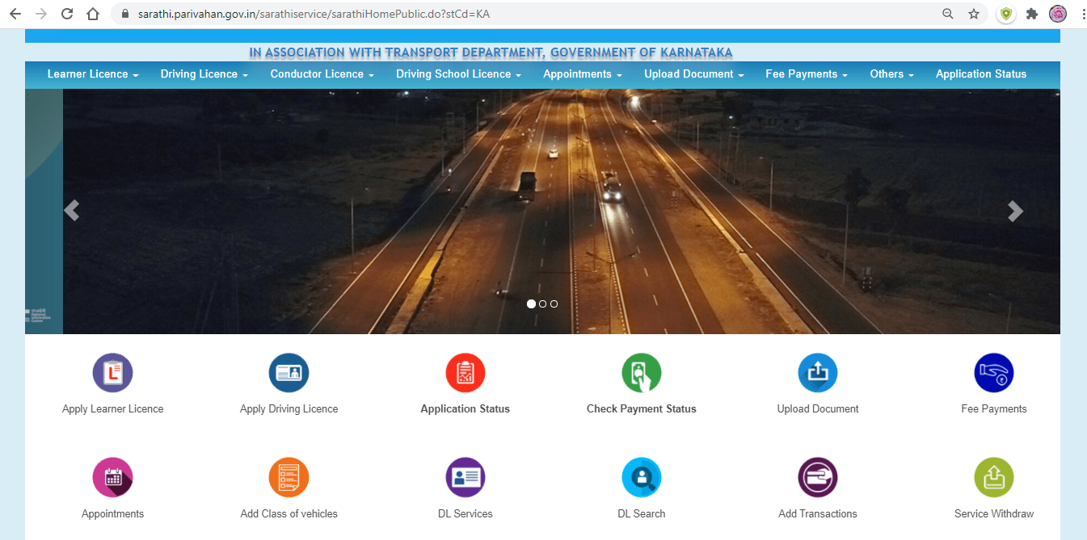Viewport: 1087px width, 540px height.
Task: Open the red Application Status icon
Action: [x=466, y=373]
